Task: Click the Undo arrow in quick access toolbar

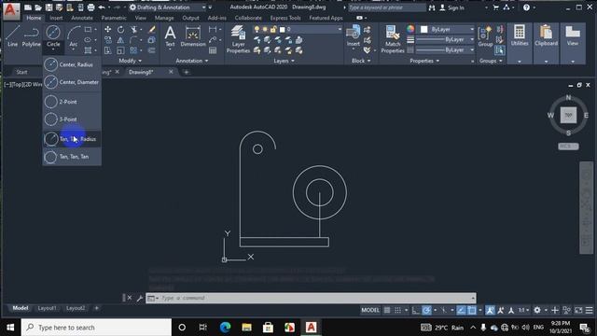Action: pyautogui.click(x=102, y=7)
